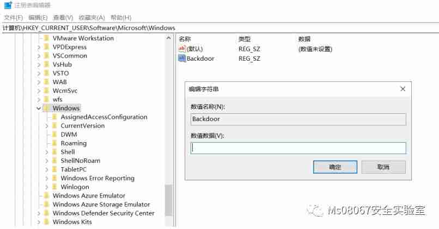Viewport: 439px width, 229px height.
Task: Open the 文件(F) menu
Action: coord(13,17)
